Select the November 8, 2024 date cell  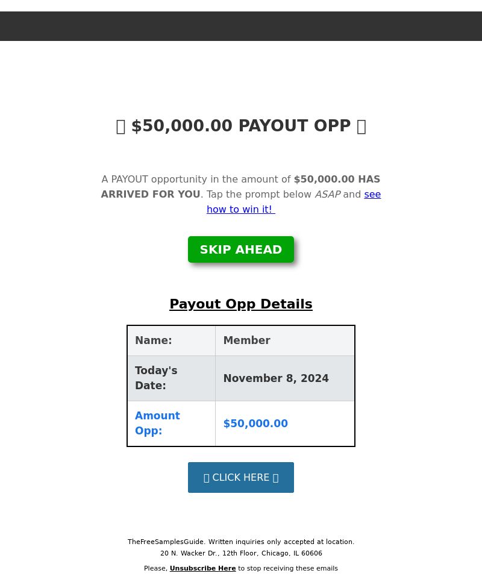[285, 378]
